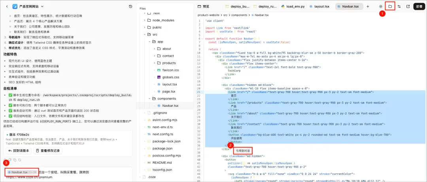This screenshot has height=182, width=427.
Task: Open the 产品官网网站 project dropdown
Action: pos(28,6)
